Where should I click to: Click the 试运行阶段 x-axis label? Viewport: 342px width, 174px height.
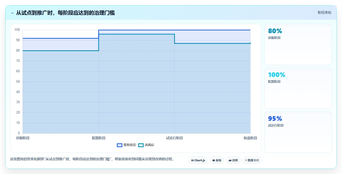pyautogui.click(x=174, y=138)
